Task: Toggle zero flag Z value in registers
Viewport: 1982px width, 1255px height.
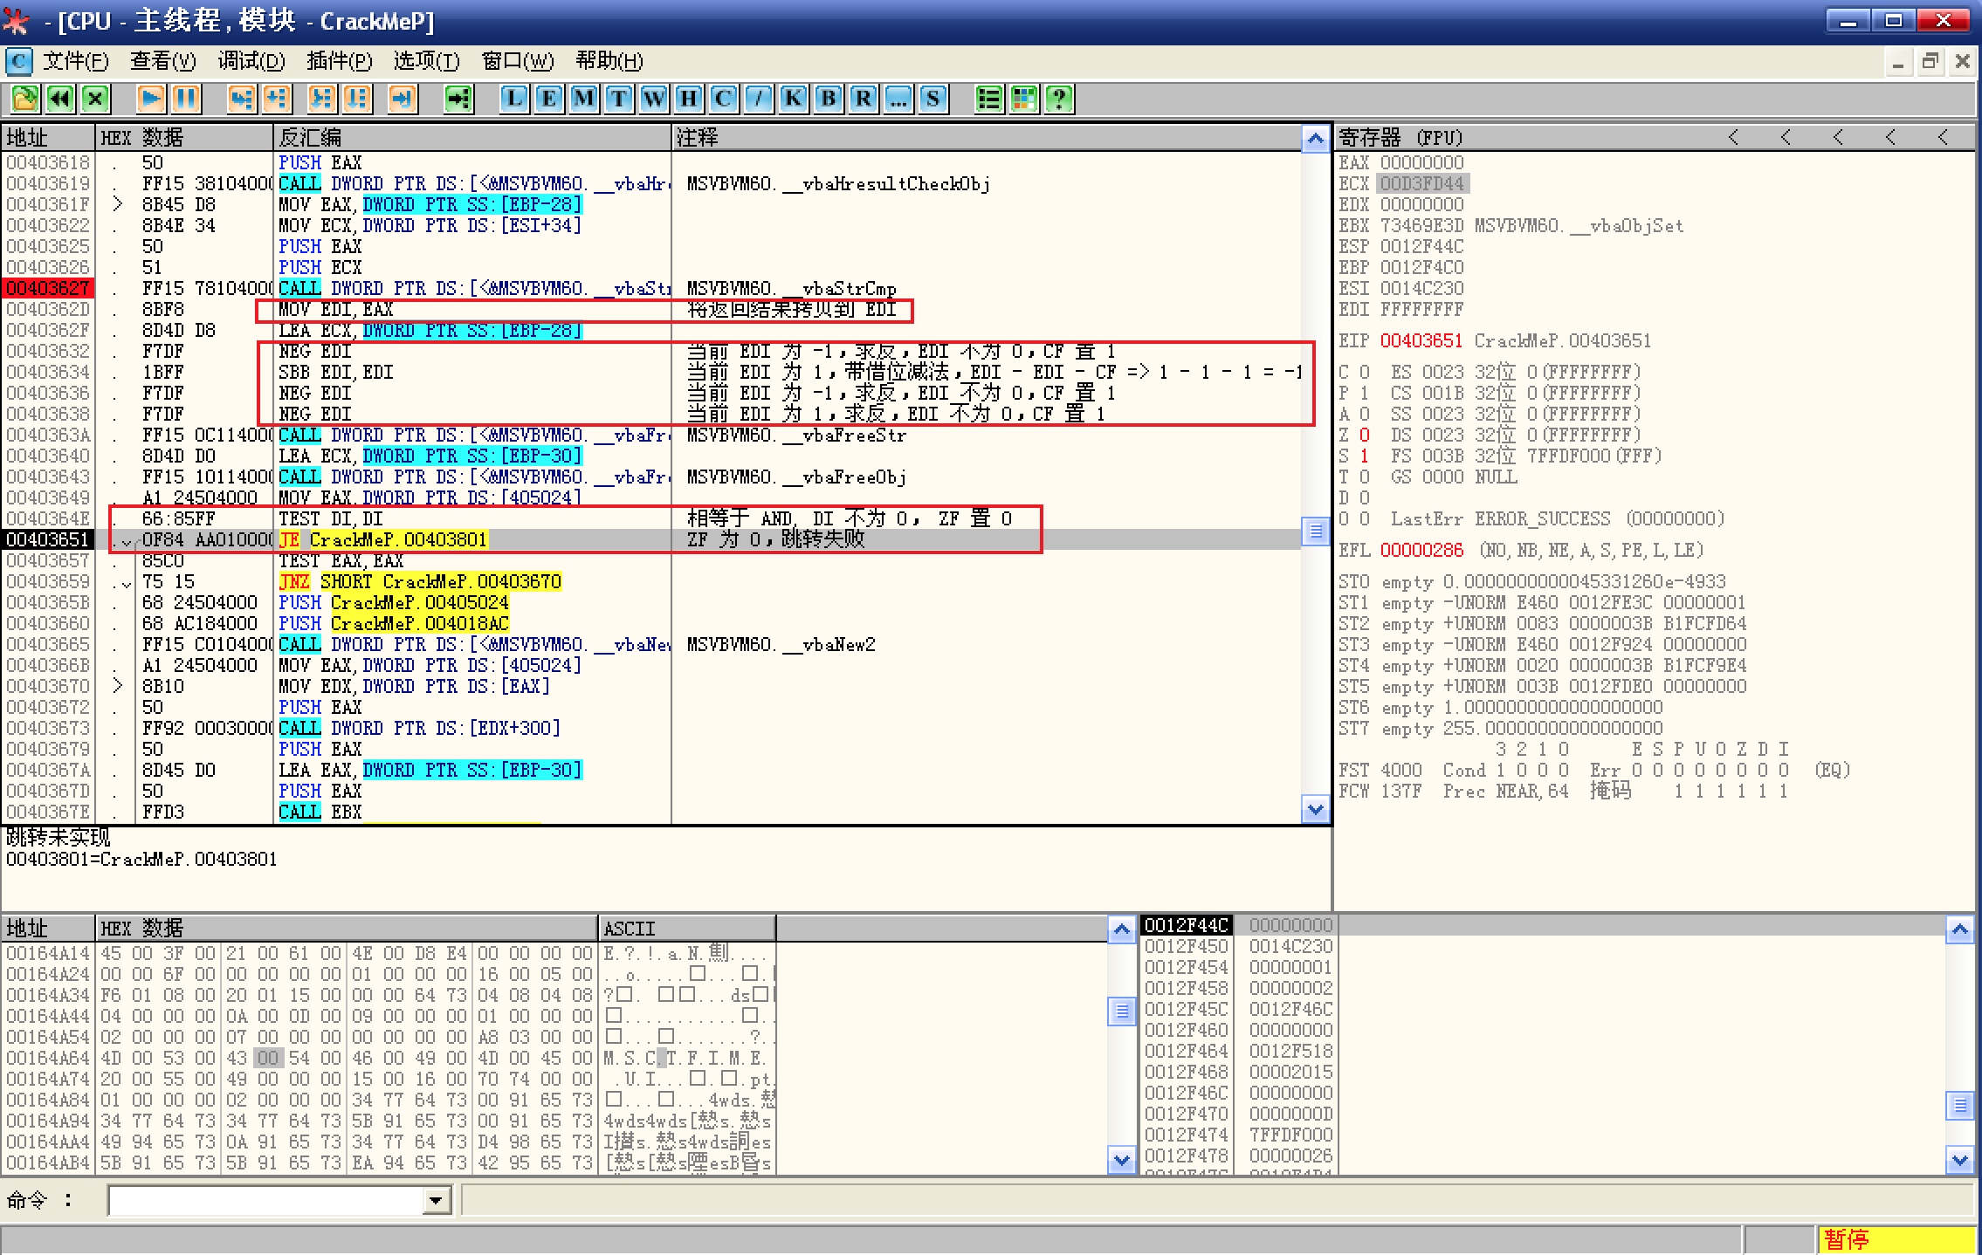Action: click(1364, 435)
